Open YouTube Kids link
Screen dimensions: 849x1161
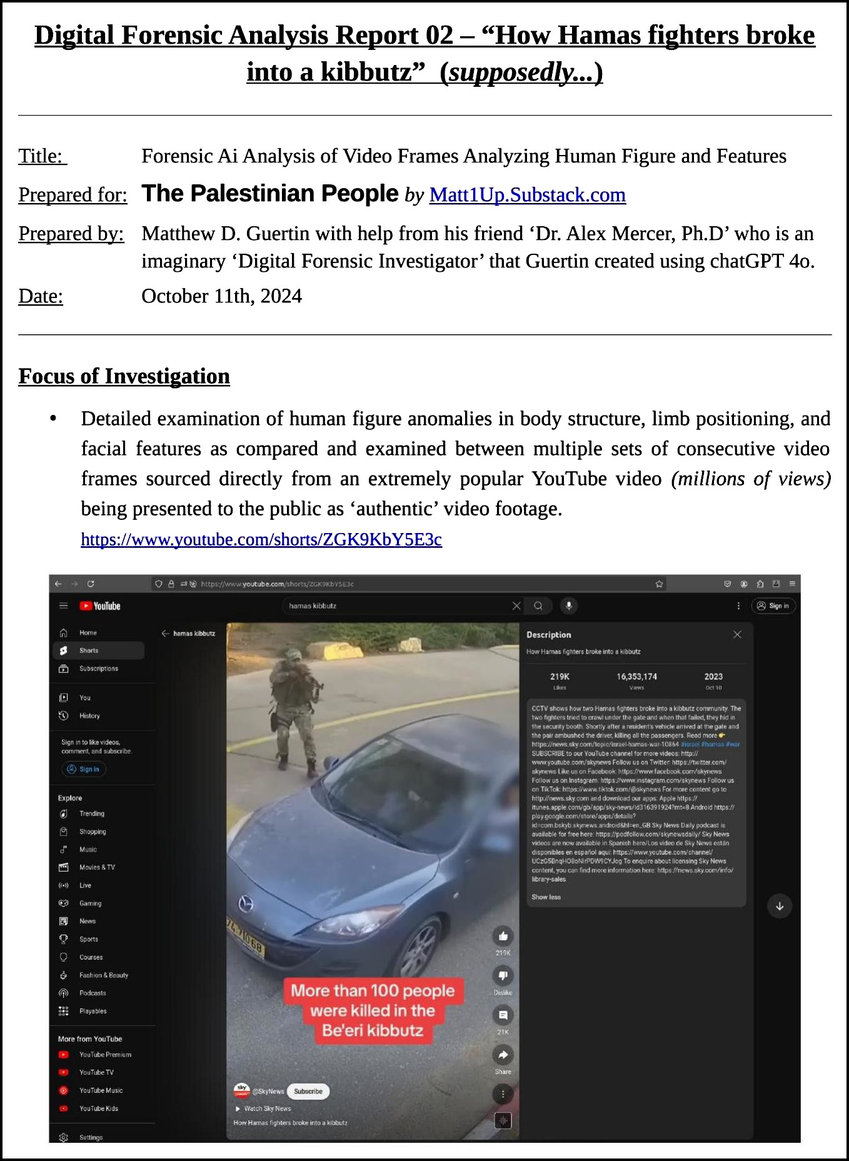coord(99,1109)
